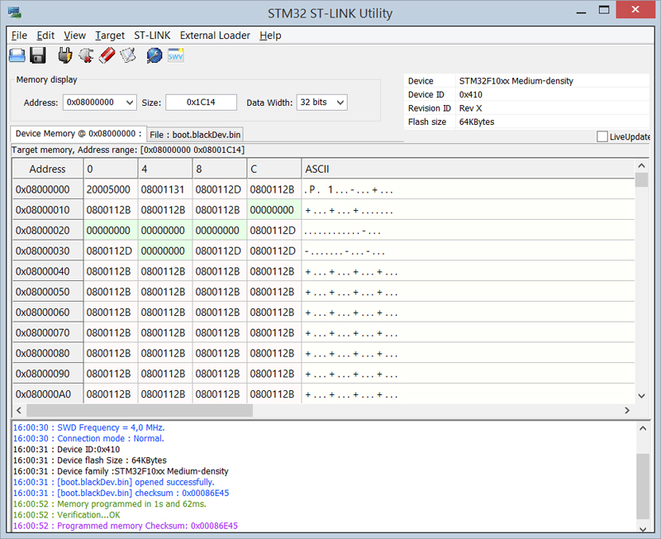Click the log panel scroll up arrow
The height and width of the screenshot is (539, 661).
[x=643, y=428]
